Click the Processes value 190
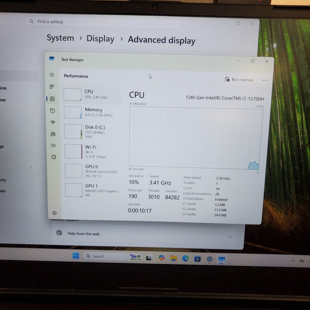 point(133,196)
